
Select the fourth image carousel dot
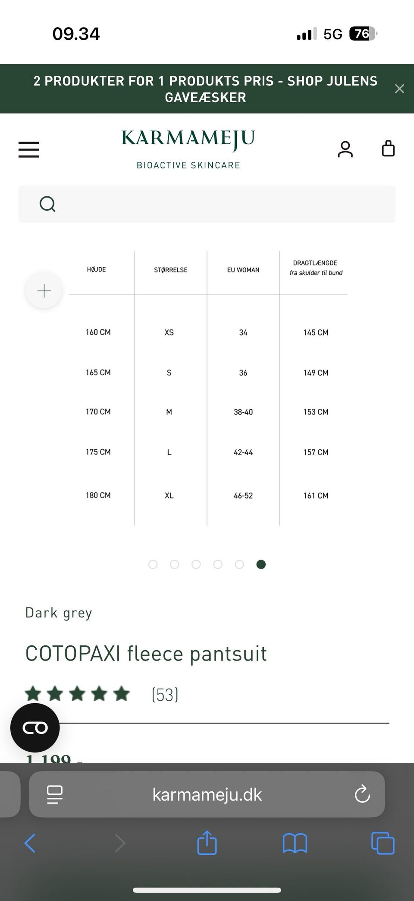[218, 564]
